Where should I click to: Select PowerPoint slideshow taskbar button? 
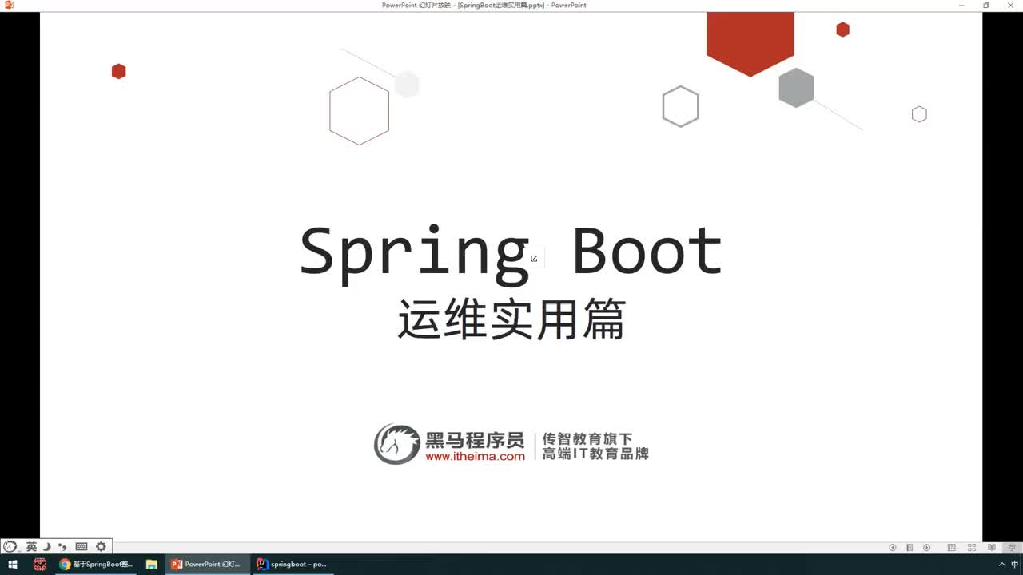(x=208, y=564)
